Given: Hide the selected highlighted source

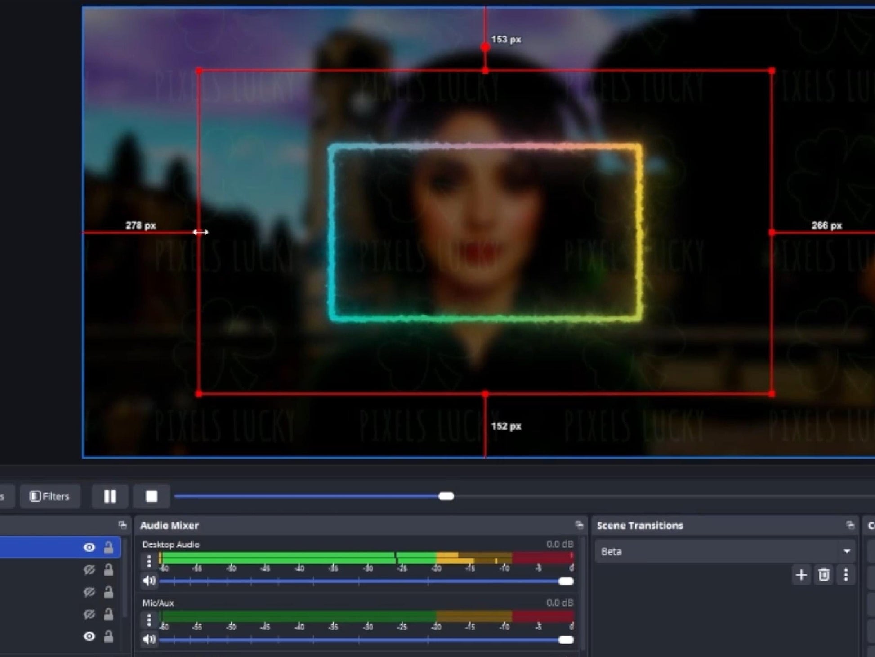Looking at the screenshot, I should tap(89, 547).
